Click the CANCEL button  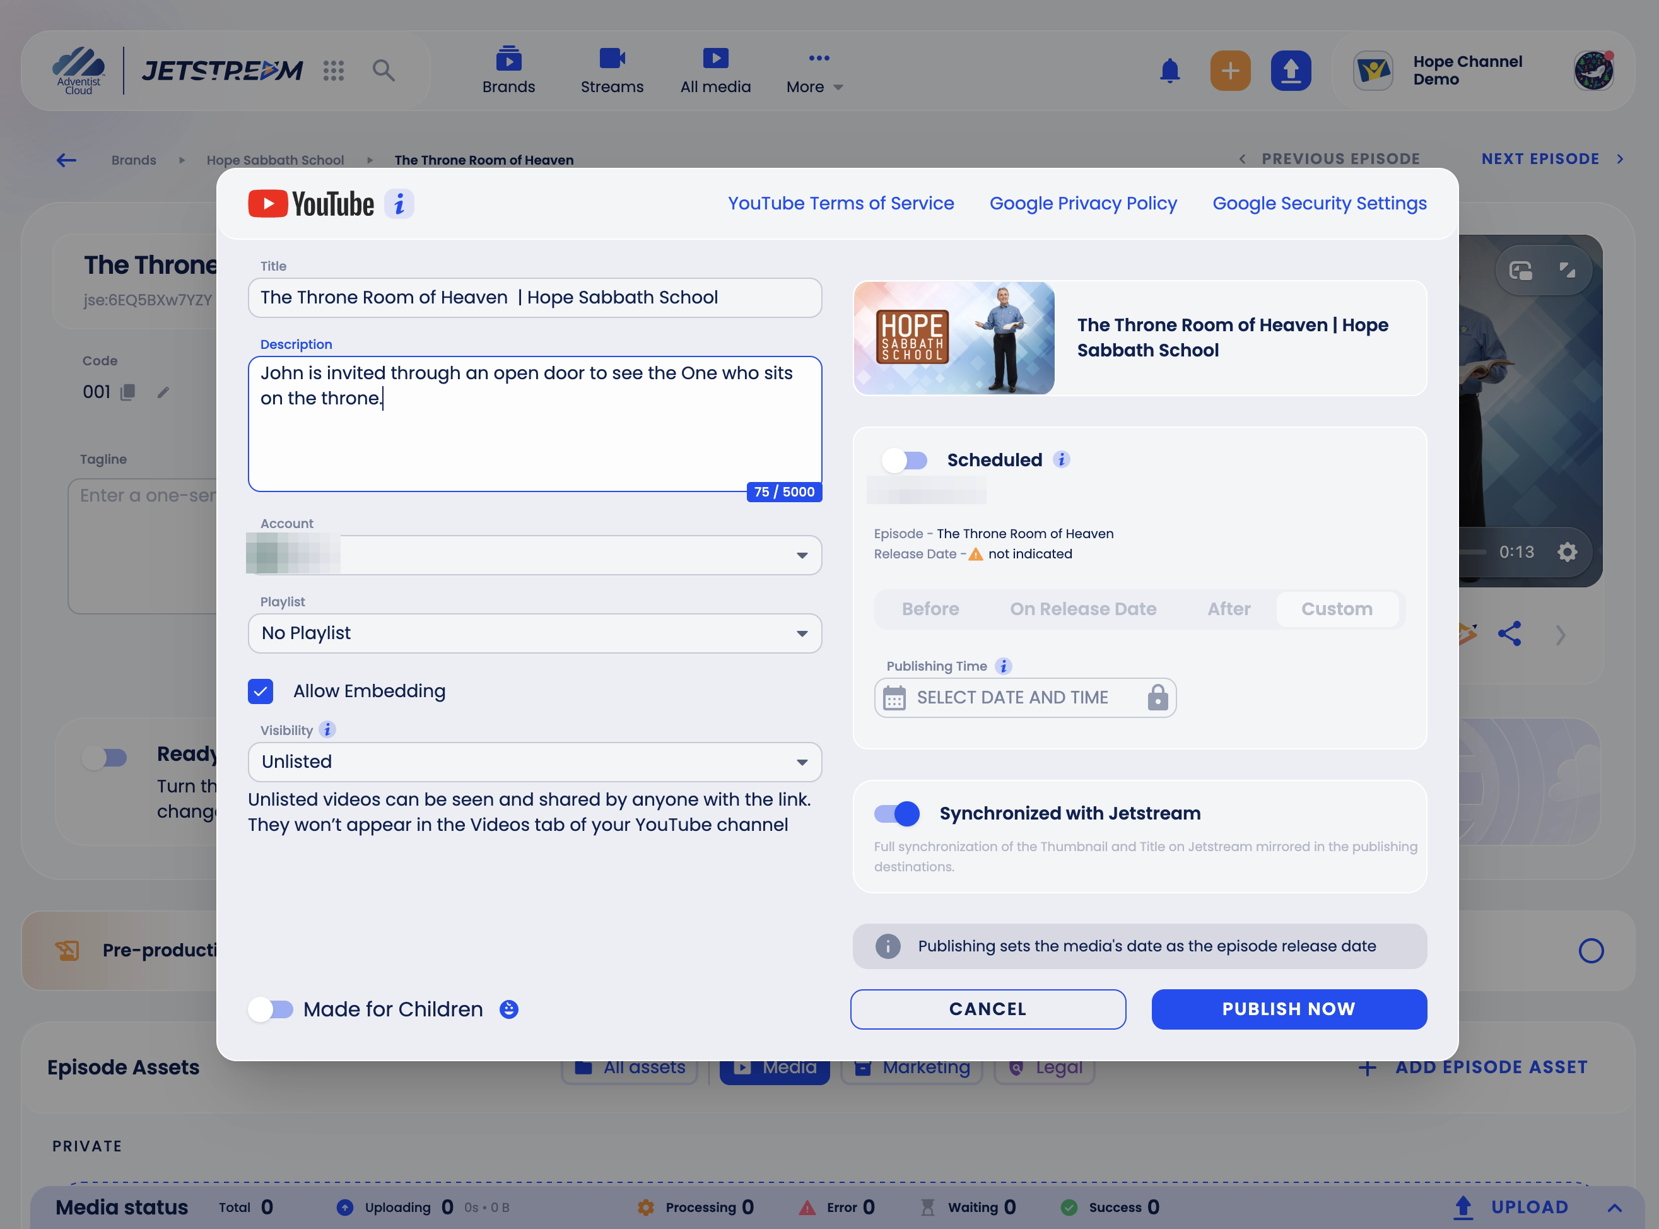[x=988, y=1009]
